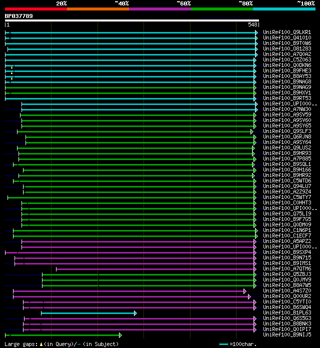Select the UniRef100_A9SV60 label
The height and width of the screenshot is (348, 320).
pyautogui.click(x=287, y=120)
